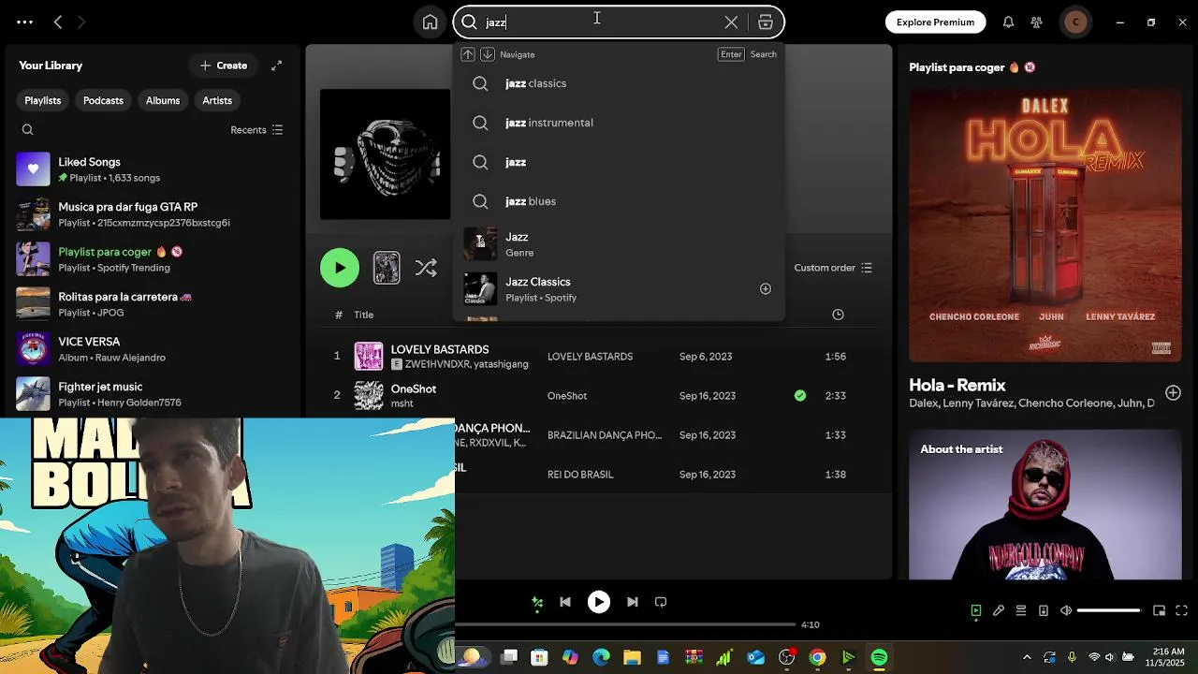The image size is (1198, 674).
Task: Open Recents sort dropdown
Action: click(256, 130)
